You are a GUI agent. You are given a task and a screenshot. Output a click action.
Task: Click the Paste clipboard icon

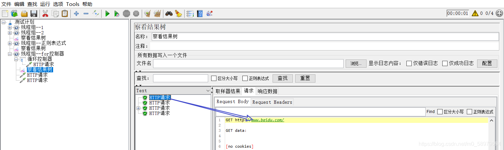click(64, 14)
